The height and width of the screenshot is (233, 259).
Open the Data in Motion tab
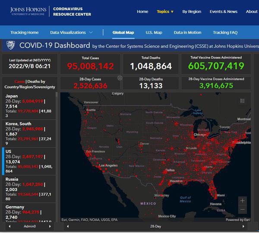pyautogui.click(x=187, y=32)
